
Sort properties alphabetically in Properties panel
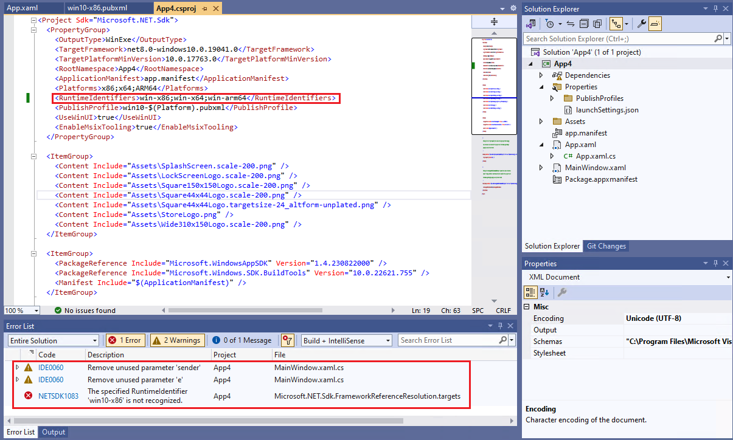coord(544,292)
